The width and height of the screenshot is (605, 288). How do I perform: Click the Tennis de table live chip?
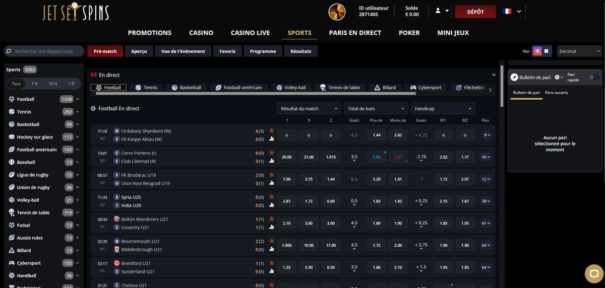click(340, 88)
